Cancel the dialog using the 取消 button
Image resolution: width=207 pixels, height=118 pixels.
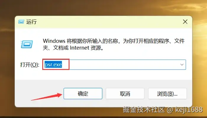125,94
